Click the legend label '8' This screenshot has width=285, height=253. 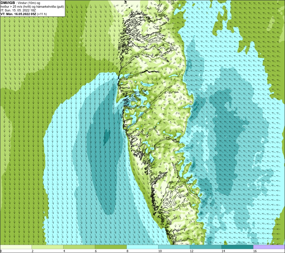point(127,251)
